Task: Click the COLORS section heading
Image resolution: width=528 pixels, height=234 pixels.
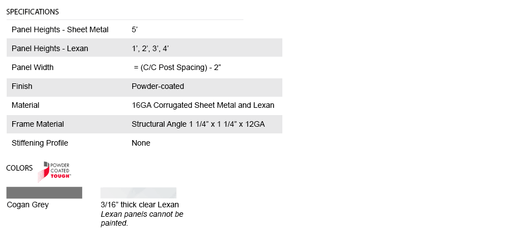Action: (19, 168)
